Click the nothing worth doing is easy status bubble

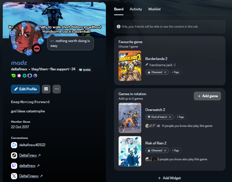point(70,43)
